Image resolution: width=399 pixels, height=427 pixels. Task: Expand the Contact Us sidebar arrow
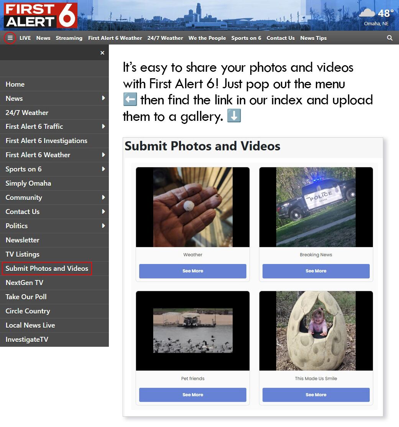pyautogui.click(x=103, y=211)
